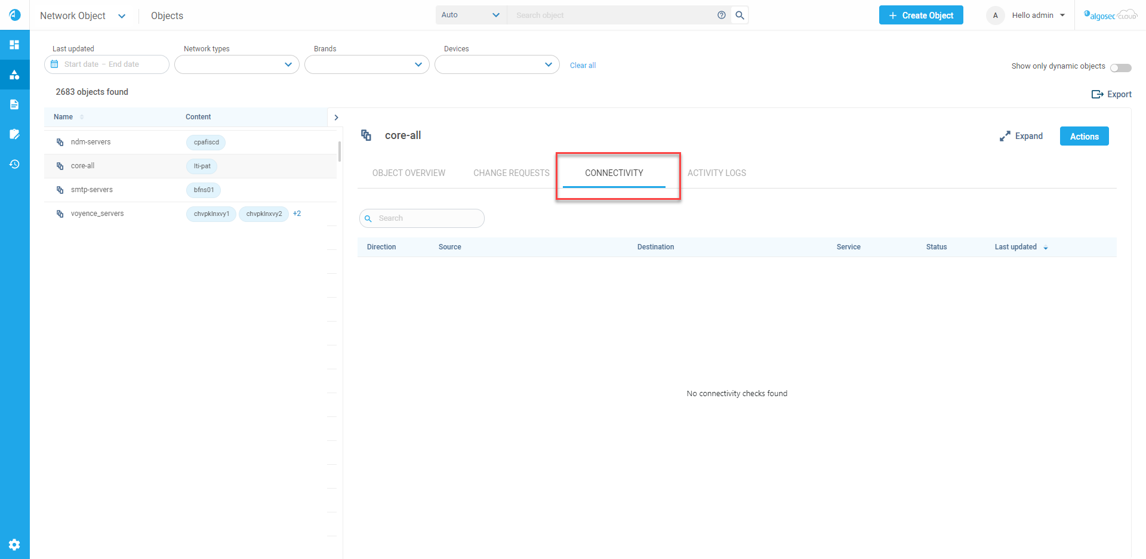The image size is (1146, 559).
Task: Open the dashboard icon in left sidebar
Action: tap(14, 45)
